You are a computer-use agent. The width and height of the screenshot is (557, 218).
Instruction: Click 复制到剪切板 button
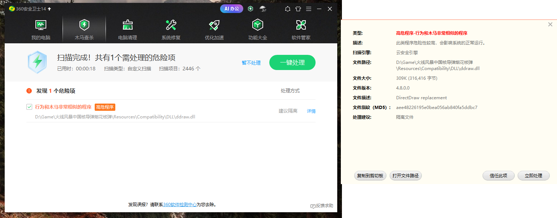(370, 176)
